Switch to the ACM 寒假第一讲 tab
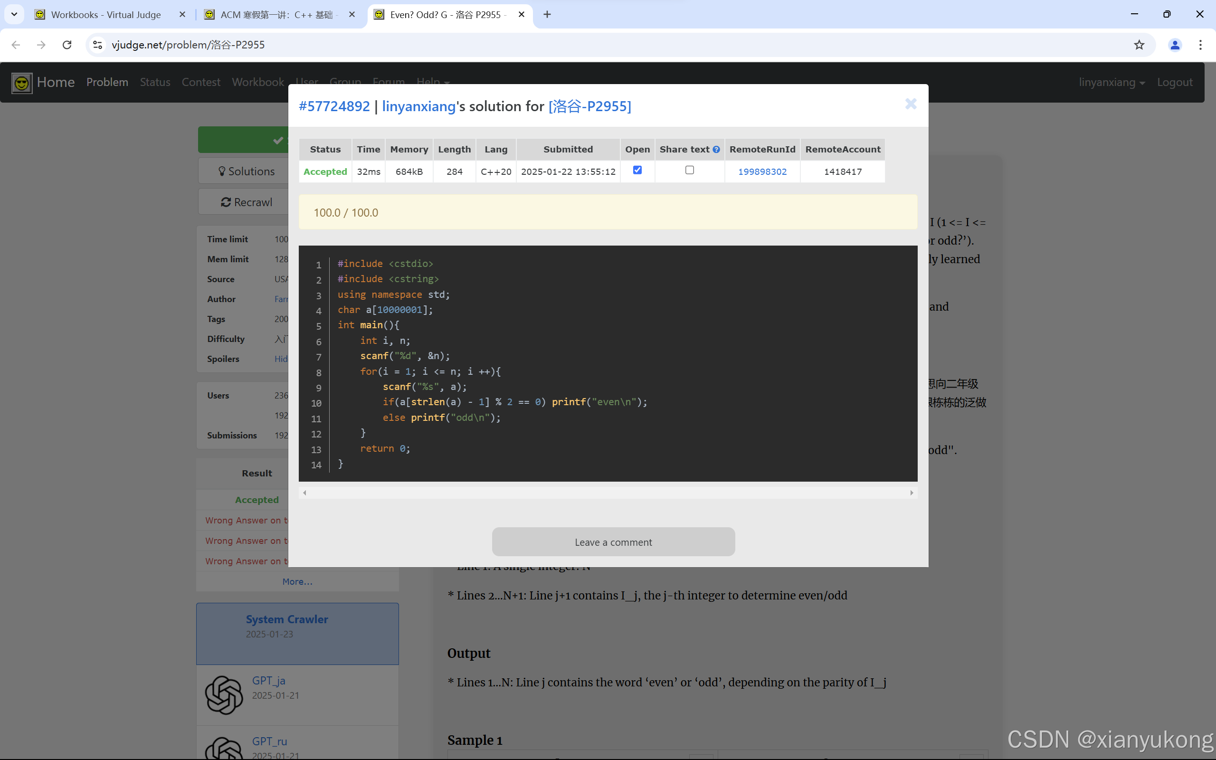Viewport: 1216px width, 760px height. (276, 15)
